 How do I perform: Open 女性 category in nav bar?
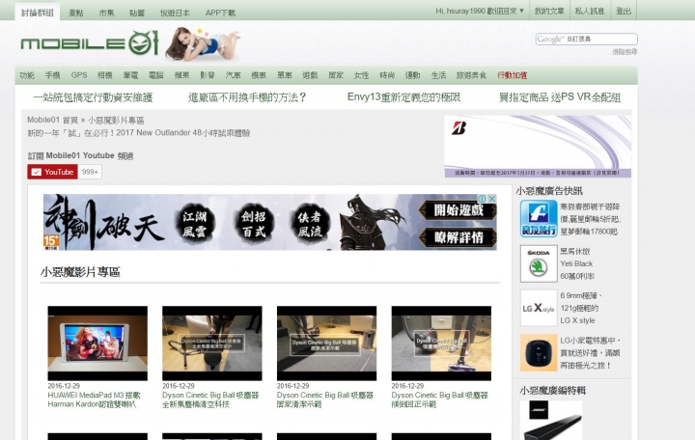pyautogui.click(x=361, y=75)
